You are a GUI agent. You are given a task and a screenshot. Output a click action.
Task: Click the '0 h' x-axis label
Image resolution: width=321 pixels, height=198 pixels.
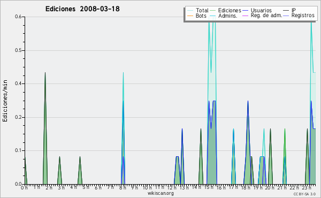(24, 187)
